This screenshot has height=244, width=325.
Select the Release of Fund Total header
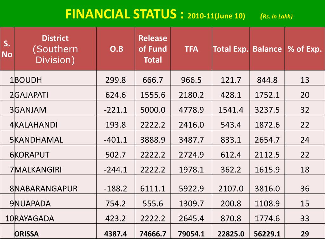click(x=153, y=49)
